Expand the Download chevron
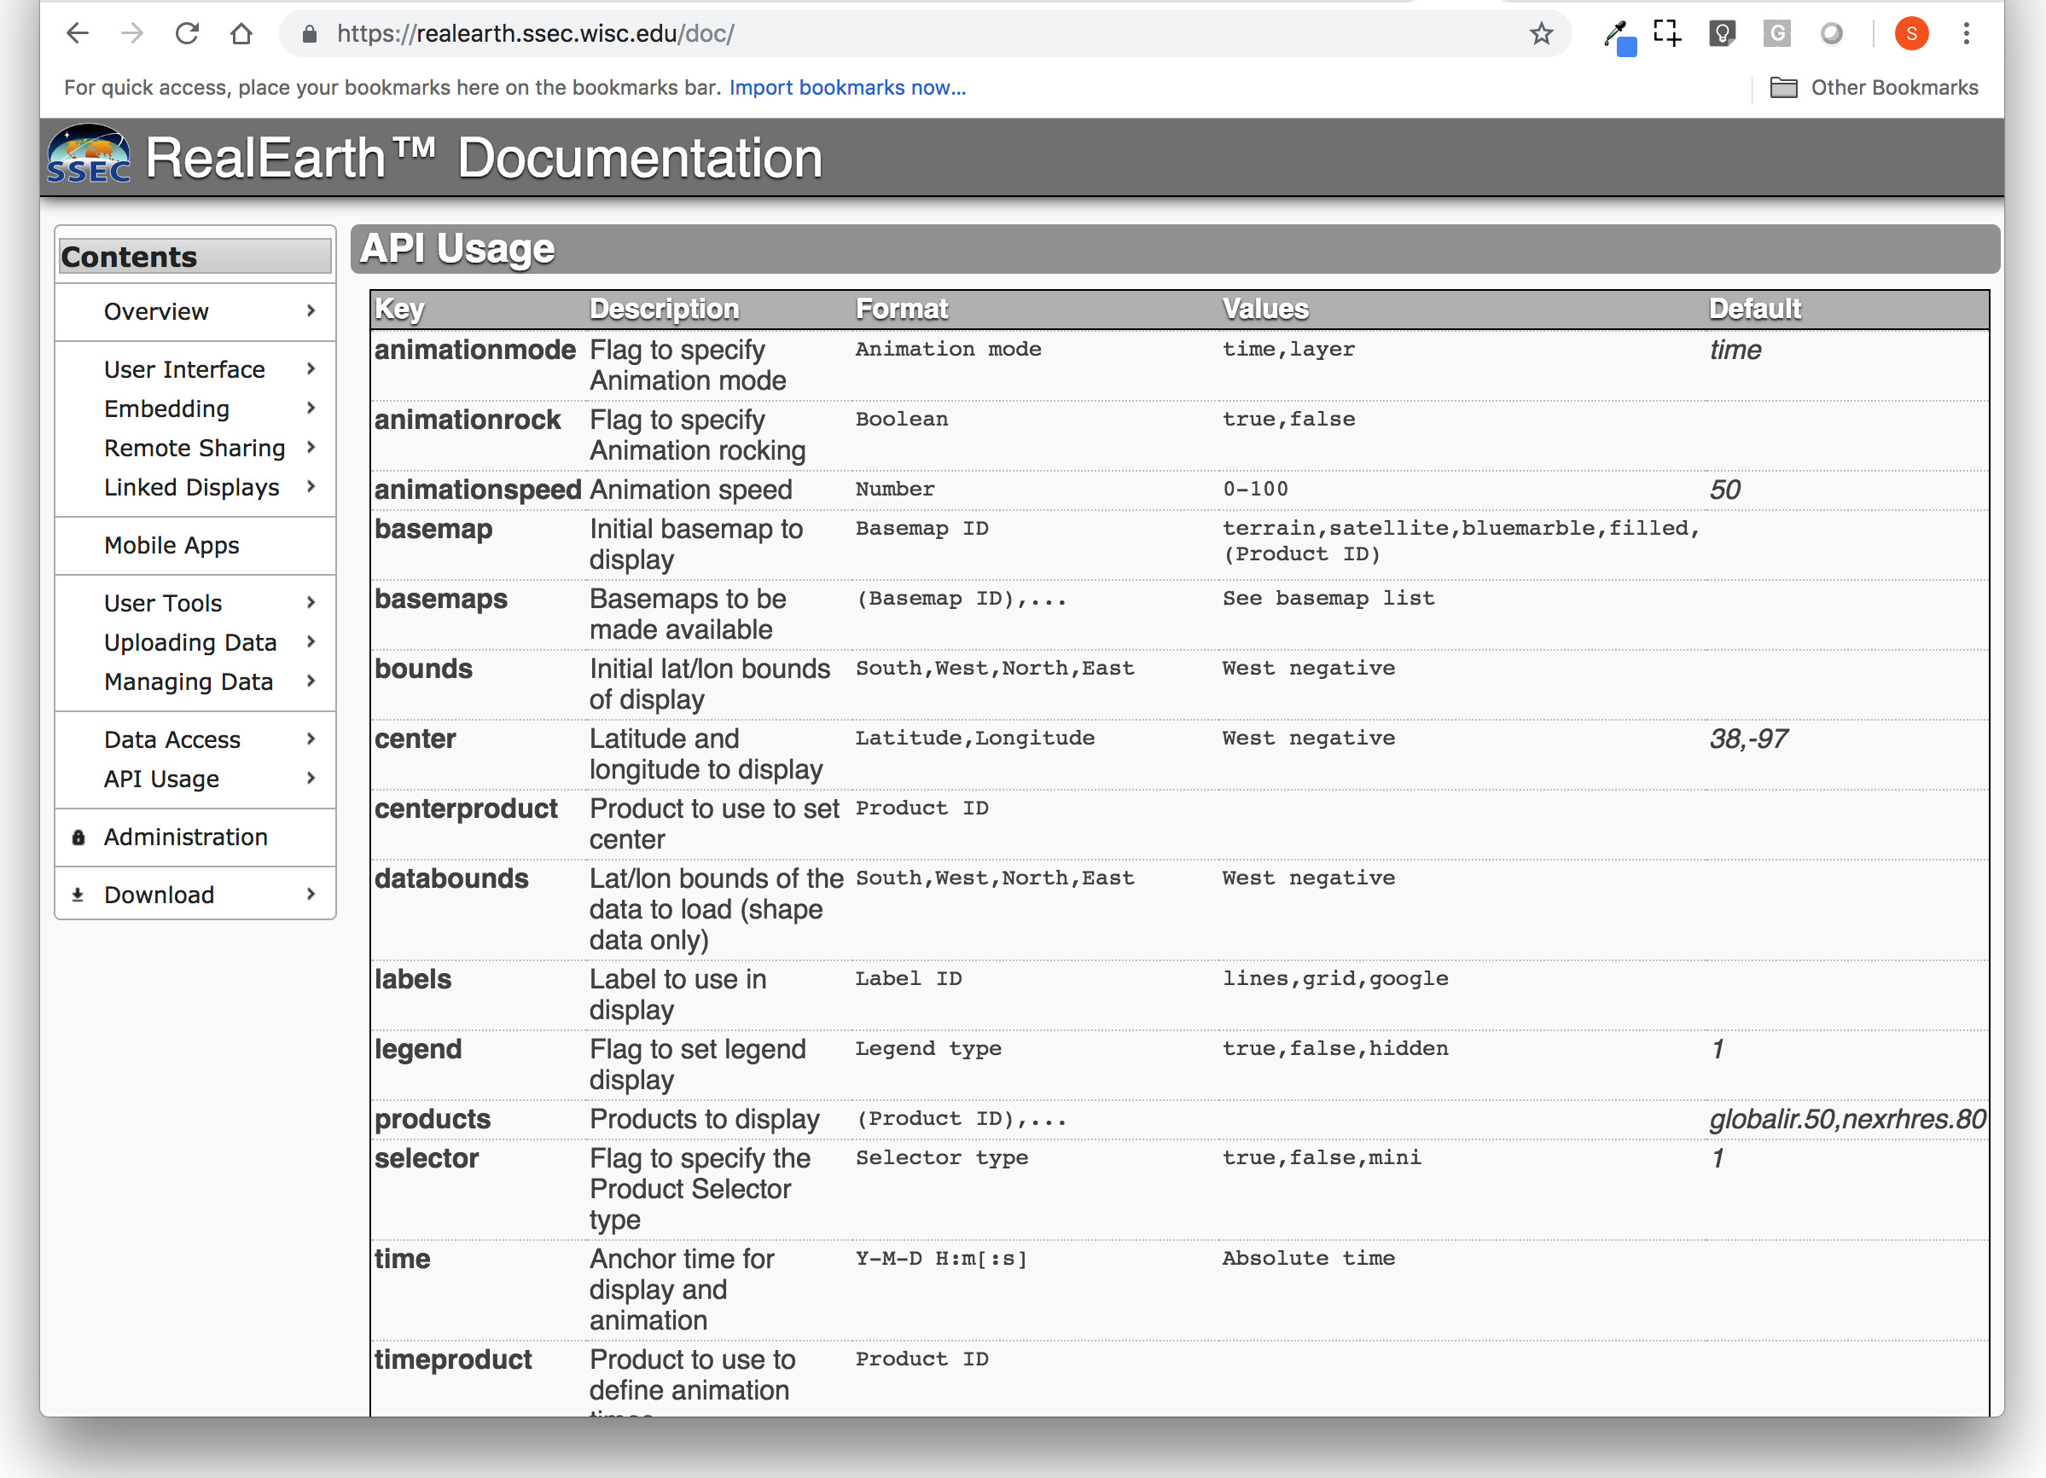The height and width of the screenshot is (1478, 2046). (311, 895)
